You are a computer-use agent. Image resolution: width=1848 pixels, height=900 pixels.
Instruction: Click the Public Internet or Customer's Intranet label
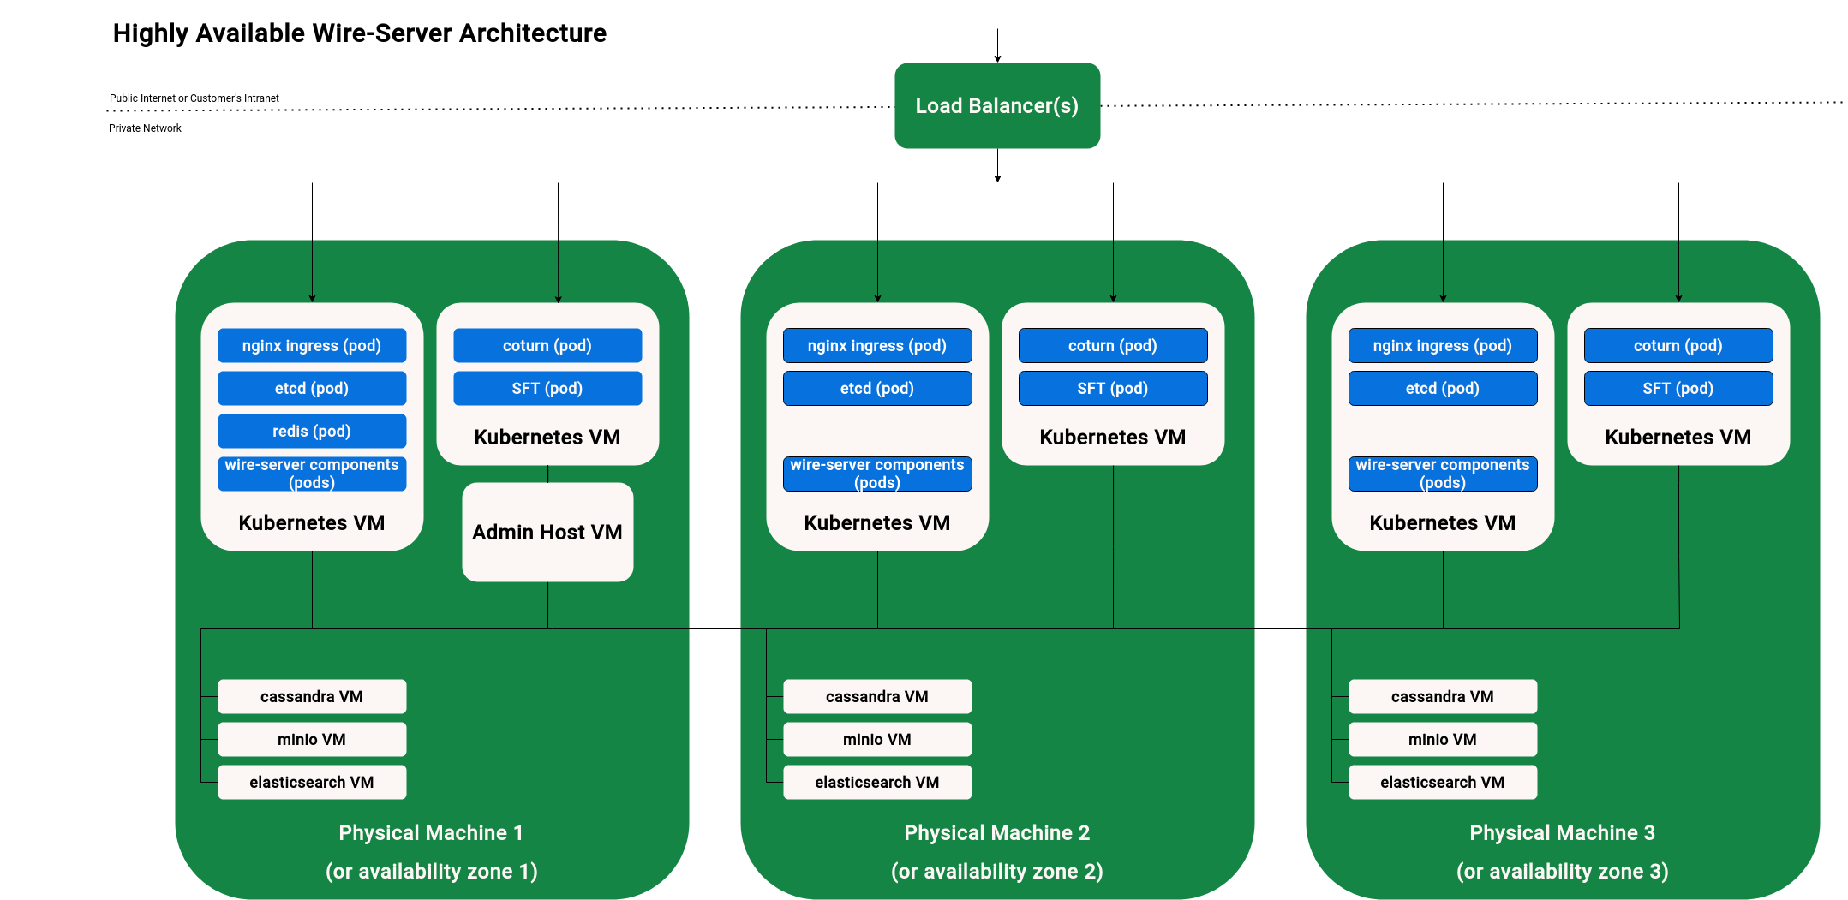click(194, 98)
